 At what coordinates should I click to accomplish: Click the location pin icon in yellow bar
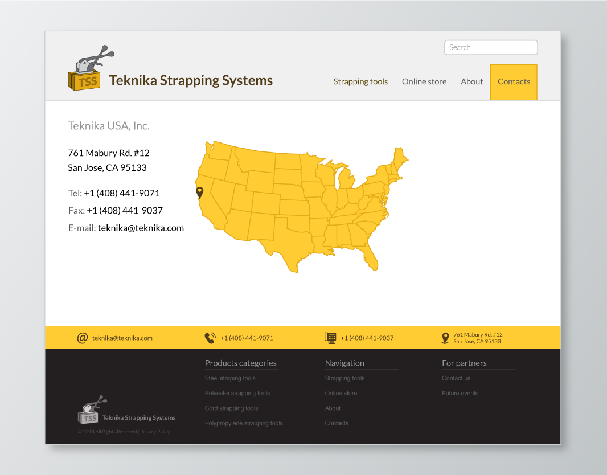[445, 338]
